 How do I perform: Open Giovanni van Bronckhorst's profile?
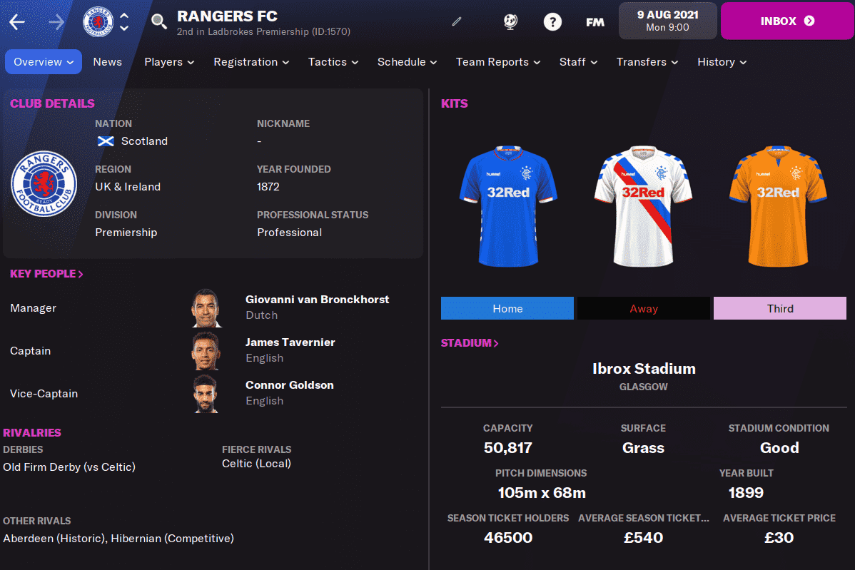point(317,299)
